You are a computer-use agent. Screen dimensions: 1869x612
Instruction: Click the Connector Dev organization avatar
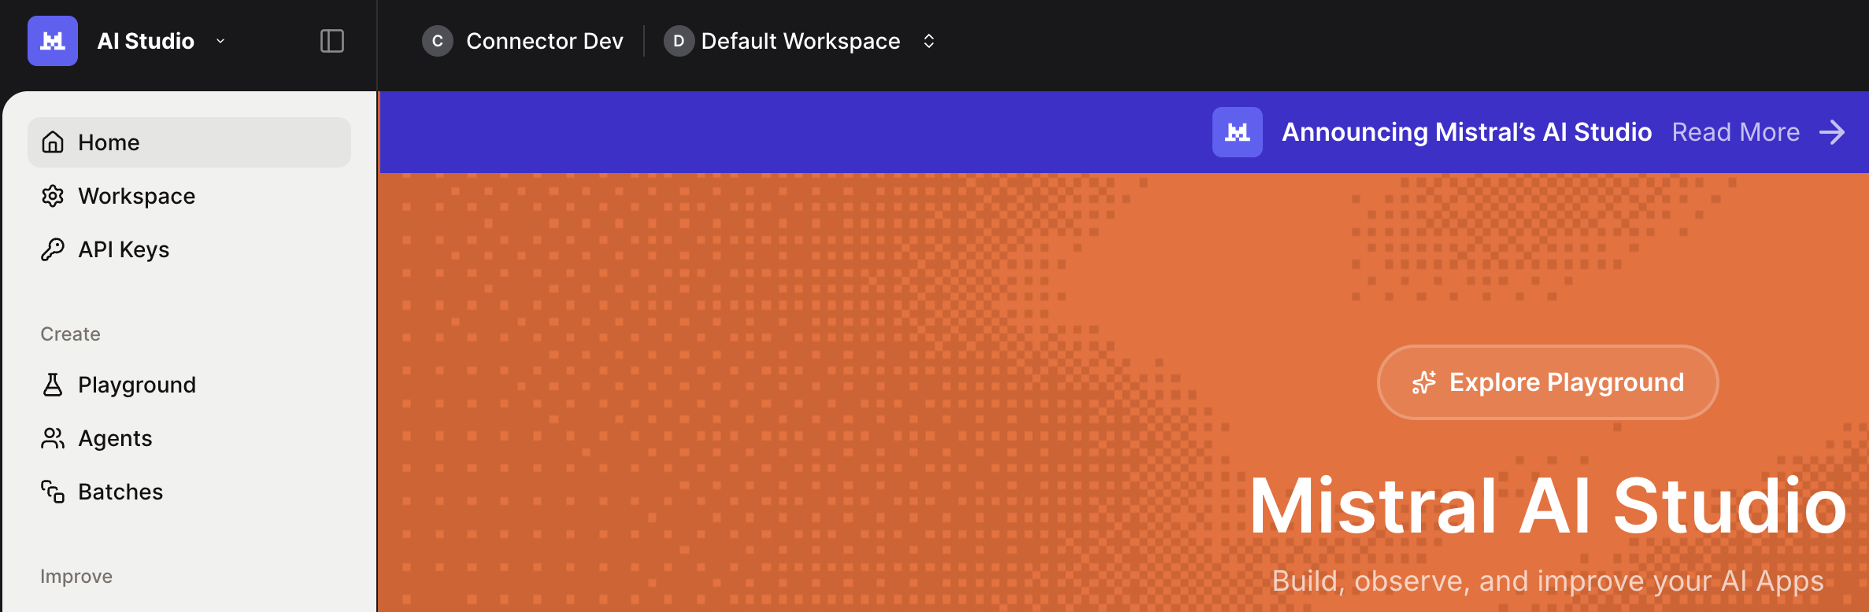[x=438, y=41]
